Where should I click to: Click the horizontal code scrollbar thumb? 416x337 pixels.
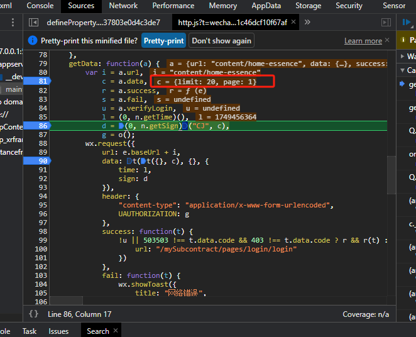tap(66, 301)
